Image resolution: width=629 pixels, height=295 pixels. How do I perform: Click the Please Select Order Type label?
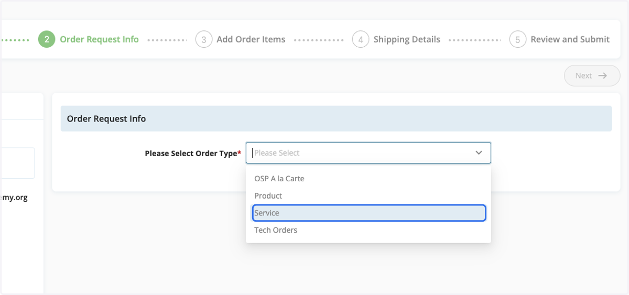click(193, 154)
